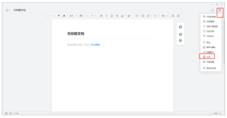The width and height of the screenshot is (227, 118).
Task: Toggle strikethrough formatting
Action: 117,16
